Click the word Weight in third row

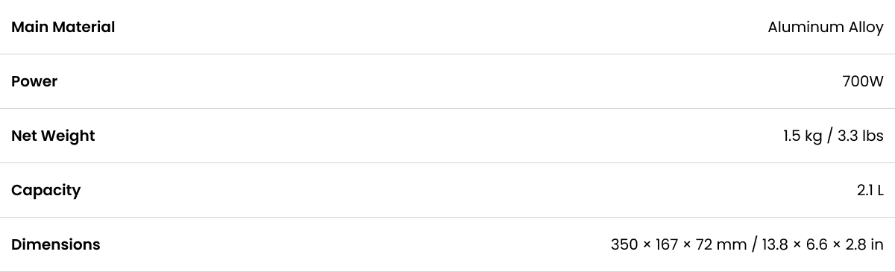pos(69,136)
